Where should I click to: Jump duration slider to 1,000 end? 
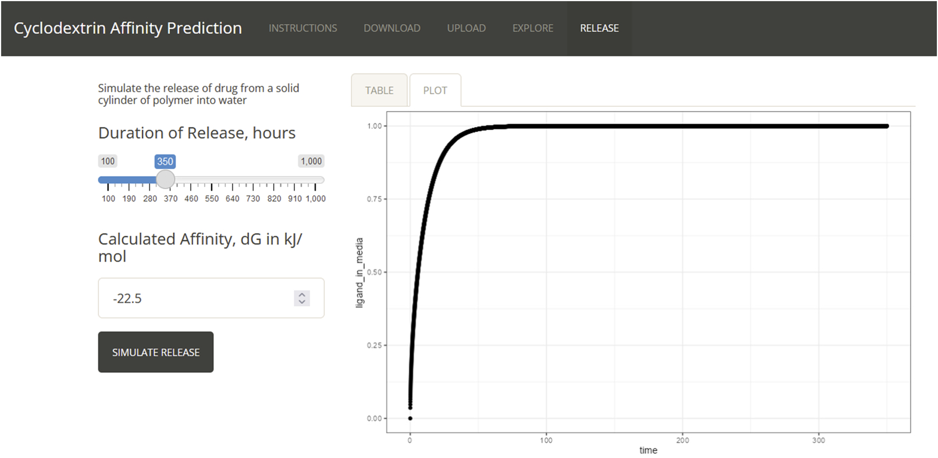(x=315, y=180)
